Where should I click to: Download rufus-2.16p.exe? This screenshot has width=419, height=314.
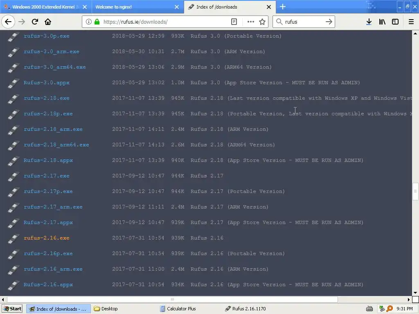pyautogui.click(x=48, y=253)
